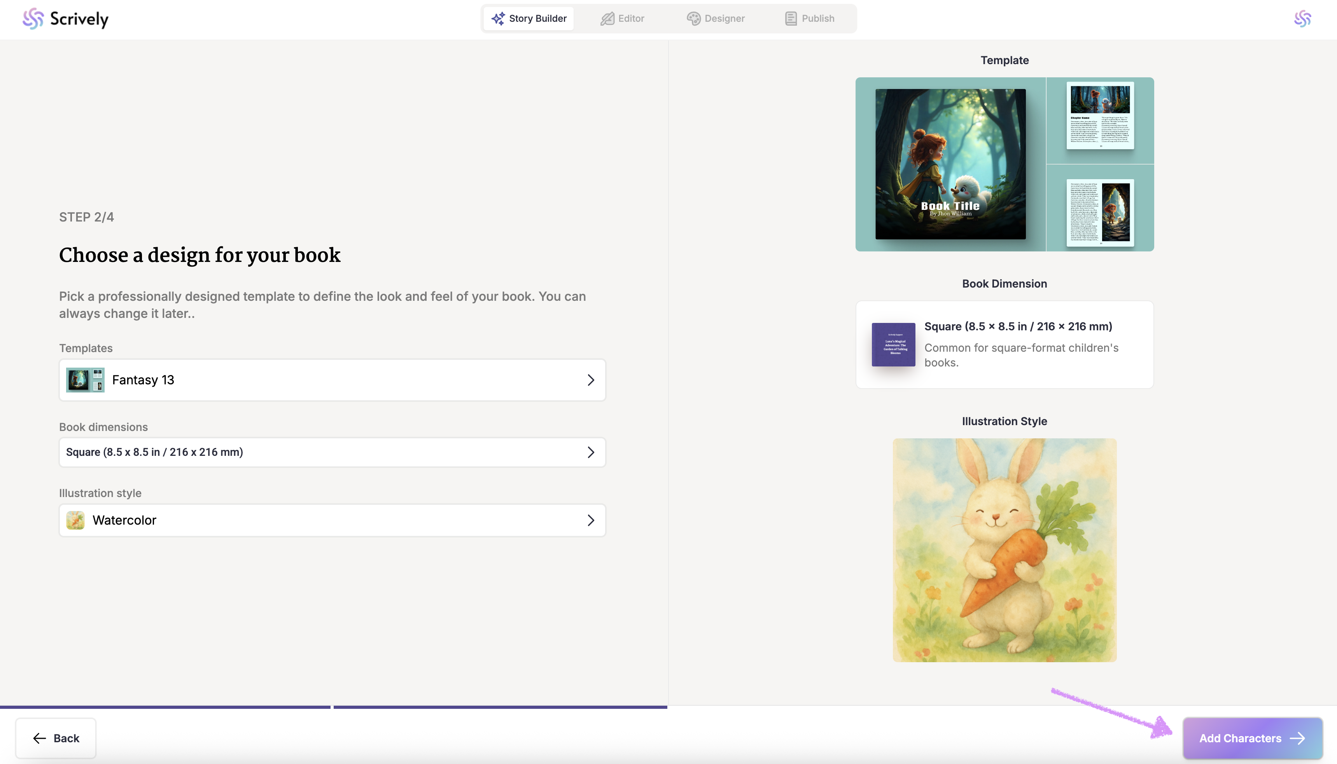Click the Designer palette icon

pos(693,18)
